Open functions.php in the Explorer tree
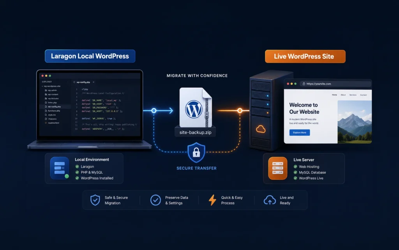 (x=53, y=111)
